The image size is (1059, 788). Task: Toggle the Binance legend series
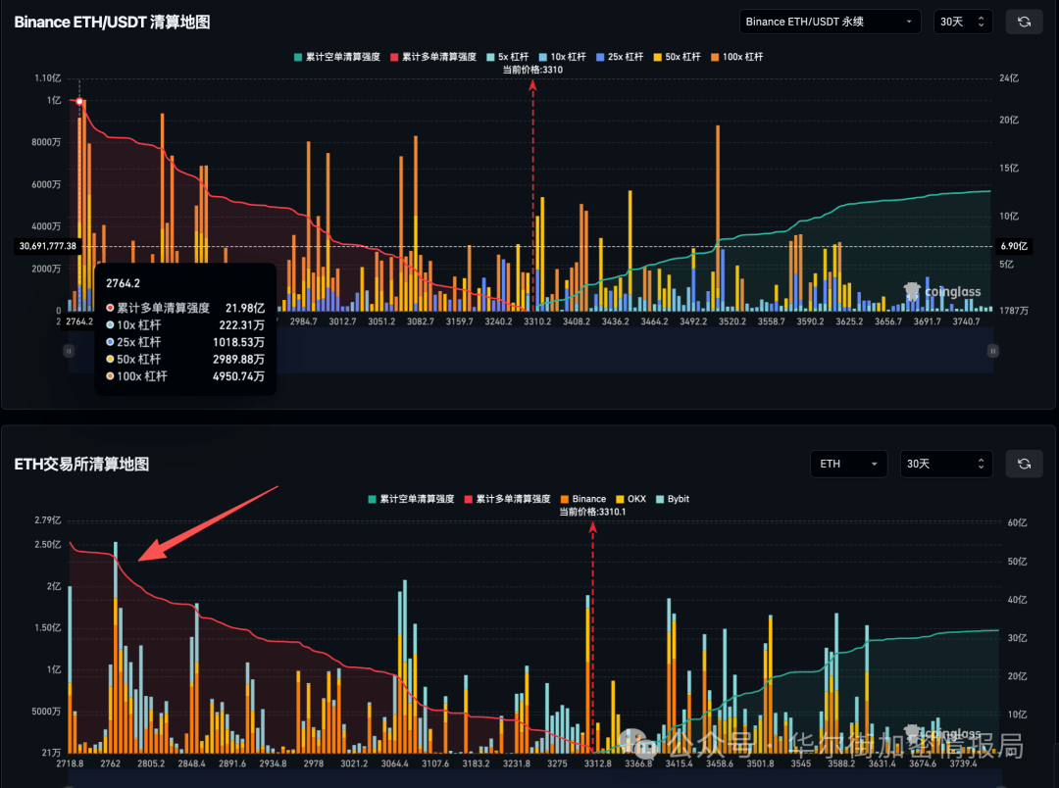583,499
